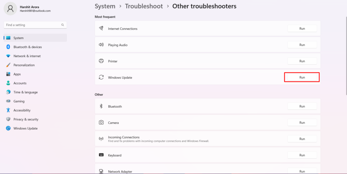Click the Personalization paintbrush icon
Screen dimensions: 347x174
[x=8, y=65]
